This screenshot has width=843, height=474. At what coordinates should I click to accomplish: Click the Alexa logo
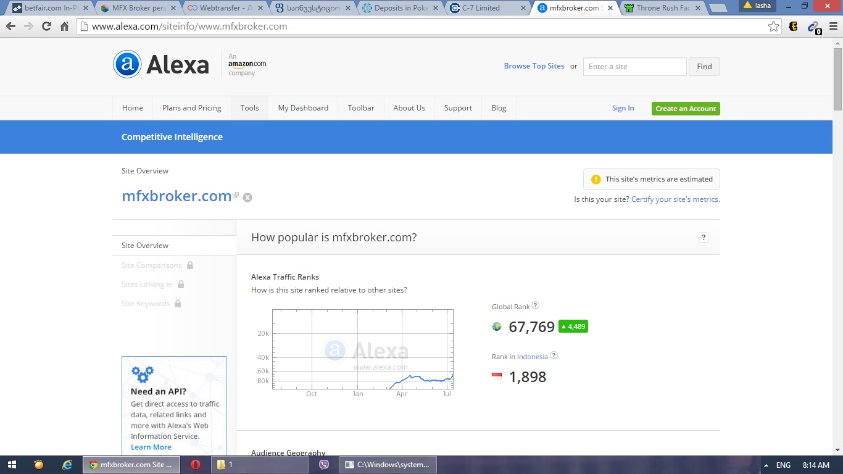[161, 64]
